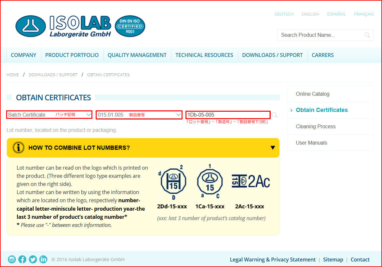Open Isolab's LinkedIn page

43,259
